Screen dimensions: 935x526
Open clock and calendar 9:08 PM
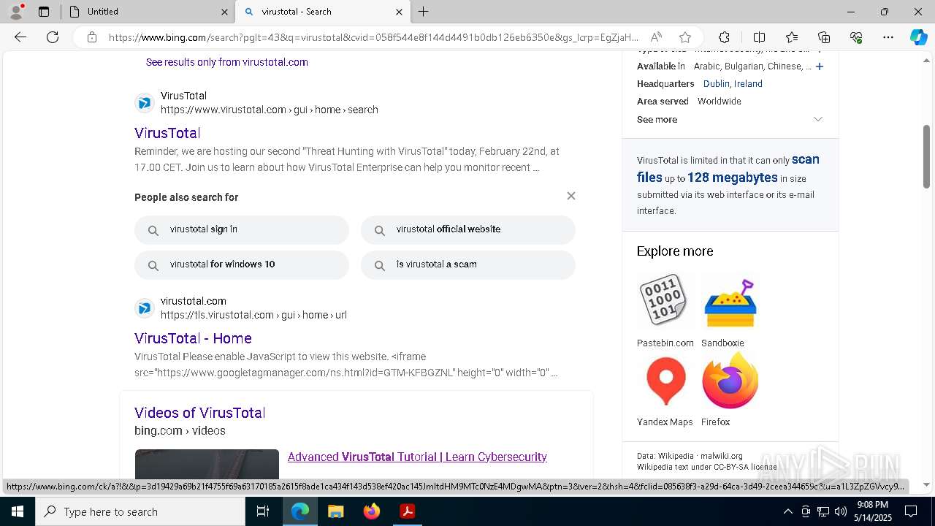coord(872,511)
